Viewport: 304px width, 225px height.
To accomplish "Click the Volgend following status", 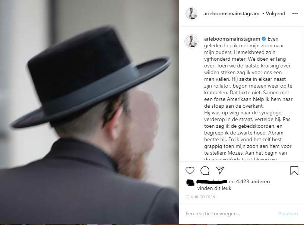I will (x=275, y=13).
